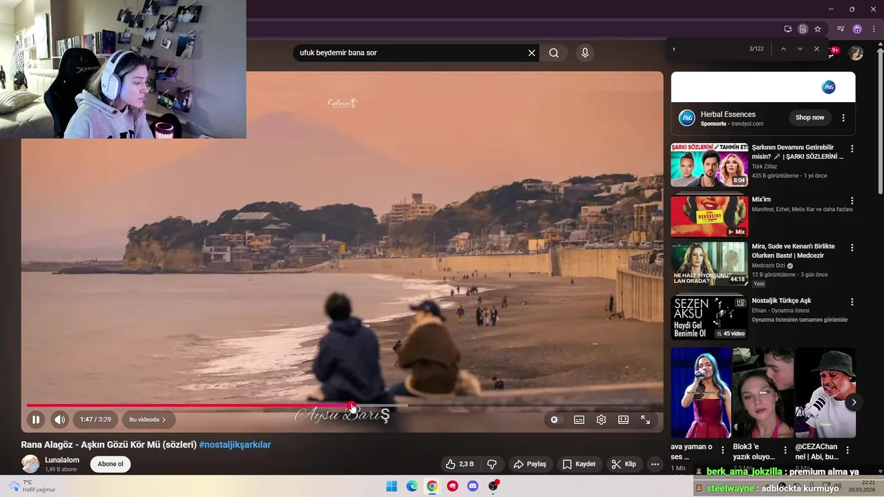Close the find-in-page bar
The image size is (884, 497).
coord(816,49)
